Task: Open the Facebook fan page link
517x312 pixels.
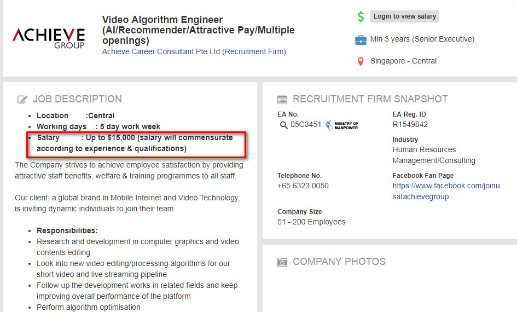Action: [x=446, y=191]
